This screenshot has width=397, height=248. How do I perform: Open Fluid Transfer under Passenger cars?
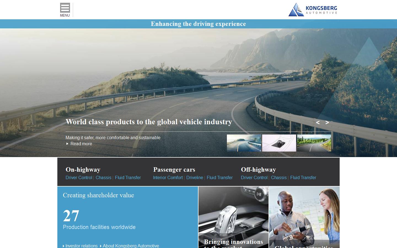[x=220, y=177]
